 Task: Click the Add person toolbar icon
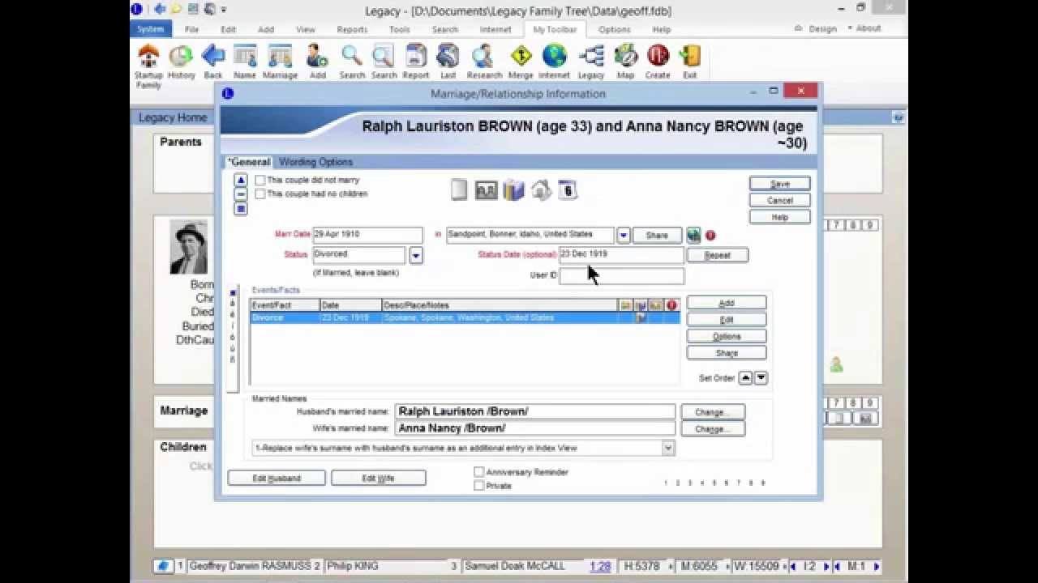[x=317, y=62]
